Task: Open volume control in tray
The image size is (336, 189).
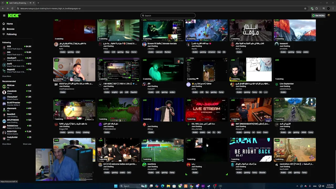Action: pyautogui.click(x=323, y=186)
